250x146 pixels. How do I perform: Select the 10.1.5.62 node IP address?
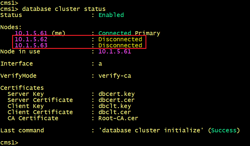(x=31, y=39)
